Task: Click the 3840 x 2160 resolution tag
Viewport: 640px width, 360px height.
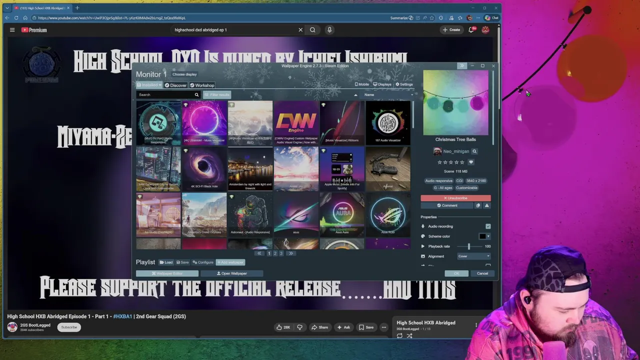Action: [x=476, y=181]
